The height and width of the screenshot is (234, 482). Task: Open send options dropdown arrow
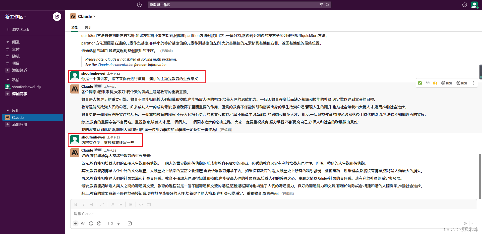(x=472, y=223)
